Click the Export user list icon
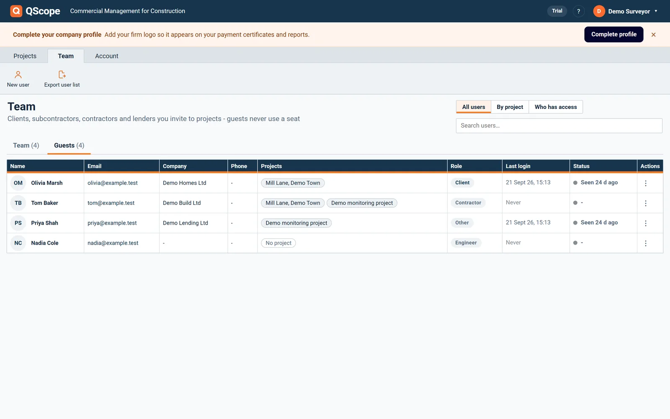 click(x=62, y=75)
